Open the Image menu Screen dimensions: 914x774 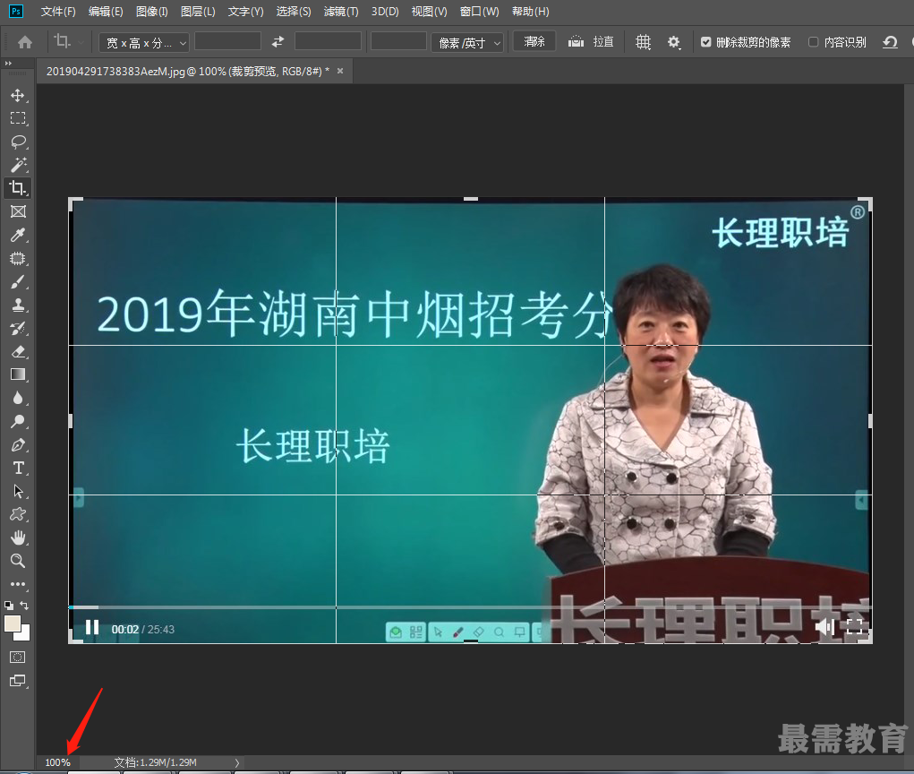pyautogui.click(x=151, y=12)
